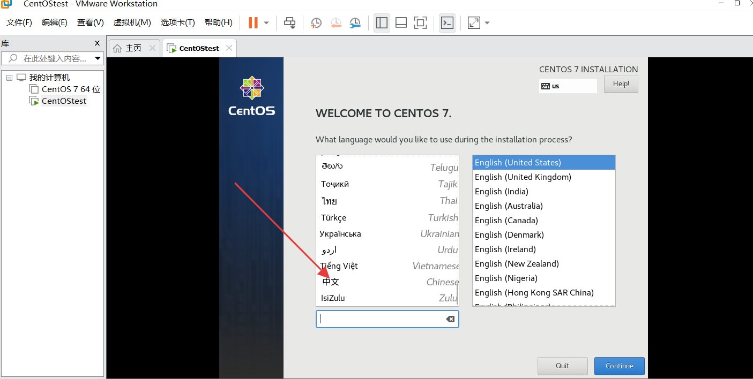
Task: Revert the VM to its latest snapshot
Action: tap(336, 22)
